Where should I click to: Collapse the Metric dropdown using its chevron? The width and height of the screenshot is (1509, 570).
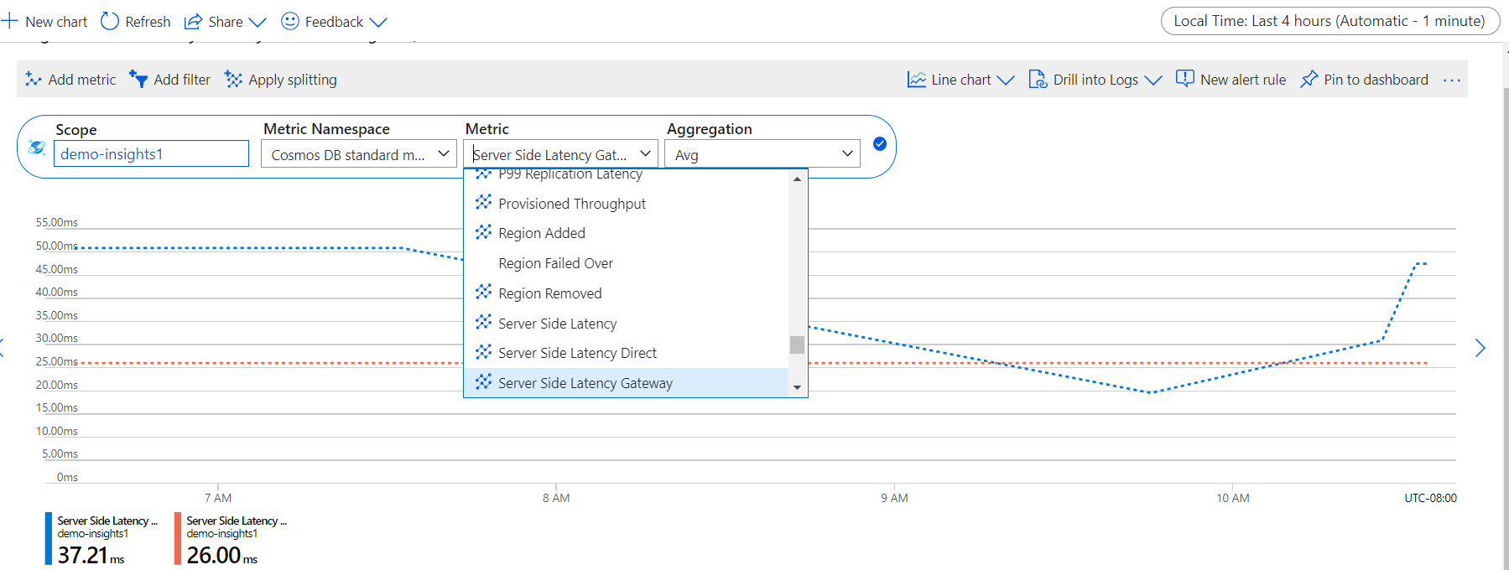pyautogui.click(x=645, y=153)
